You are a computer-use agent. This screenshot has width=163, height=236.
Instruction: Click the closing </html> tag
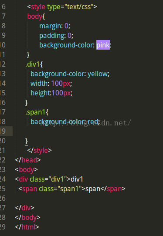click(27, 227)
